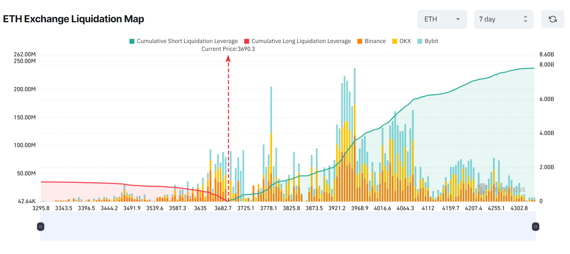The image size is (570, 254).
Task: Select the Cumulative Long Liquidation Leverage legend label
Action: pyautogui.click(x=301, y=41)
